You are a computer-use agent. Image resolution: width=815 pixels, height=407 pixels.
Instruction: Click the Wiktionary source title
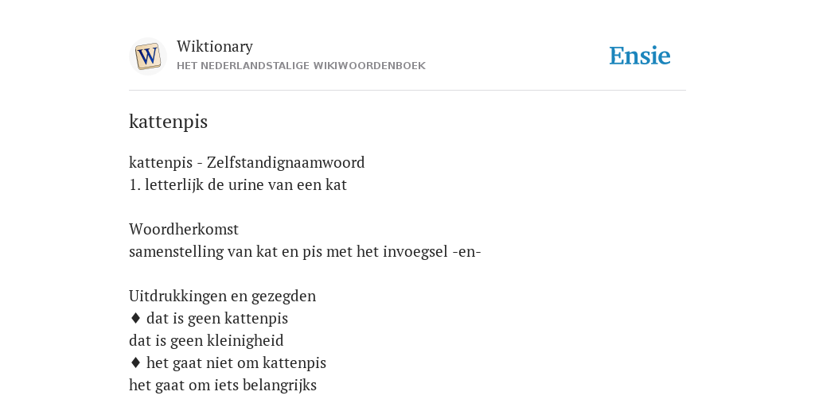[215, 46]
